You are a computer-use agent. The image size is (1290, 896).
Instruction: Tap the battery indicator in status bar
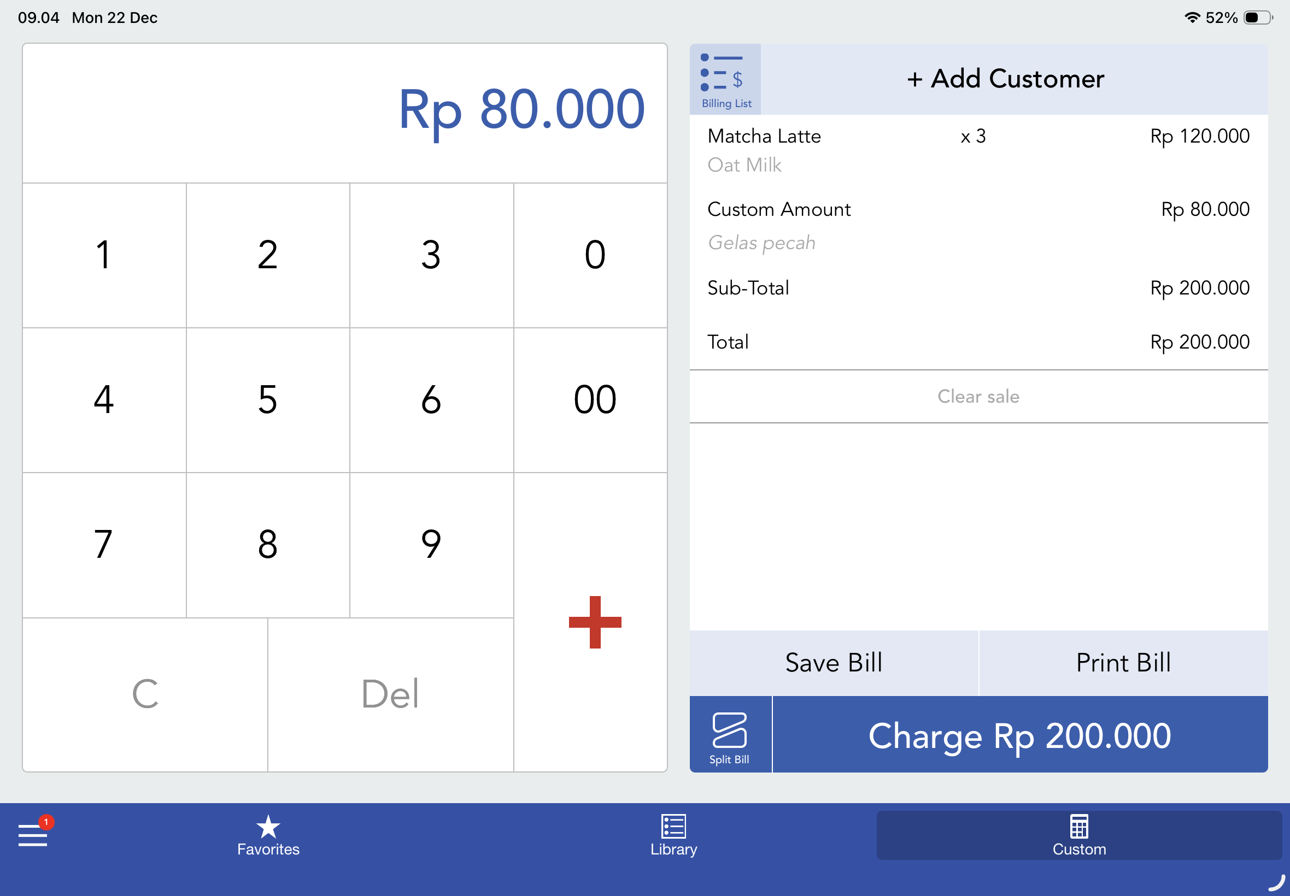(x=1257, y=17)
